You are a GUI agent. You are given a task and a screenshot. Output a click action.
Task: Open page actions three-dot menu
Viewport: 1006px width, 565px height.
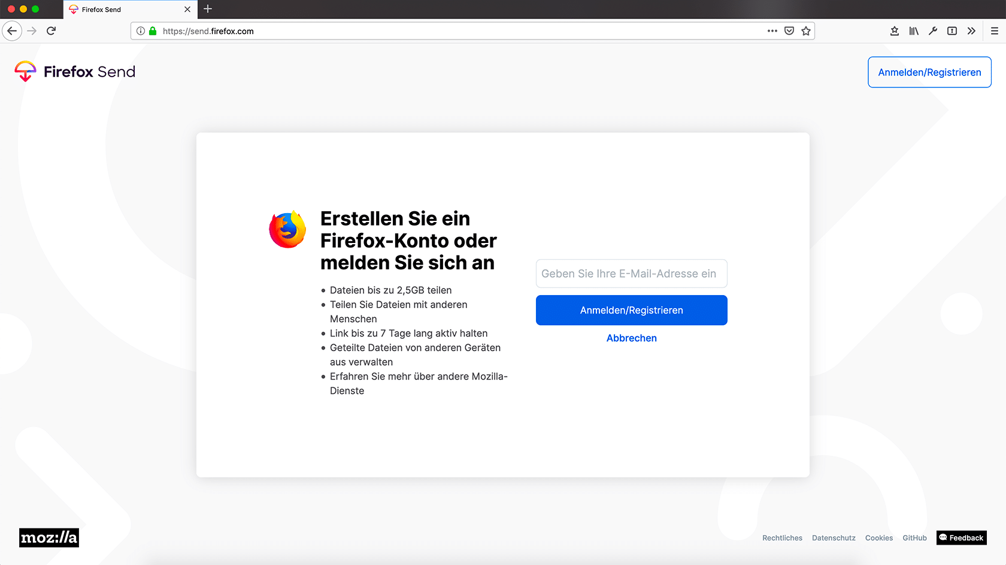(772, 31)
